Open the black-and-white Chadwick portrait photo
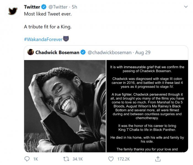The image size is (193, 165). point(65,106)
